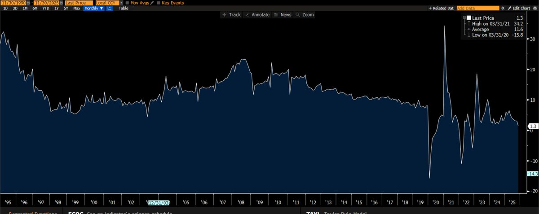Image resolution: width=539 pixels, height=214 pixels.
Task: Click the '95 year label on axis
Action: point(8,203)
